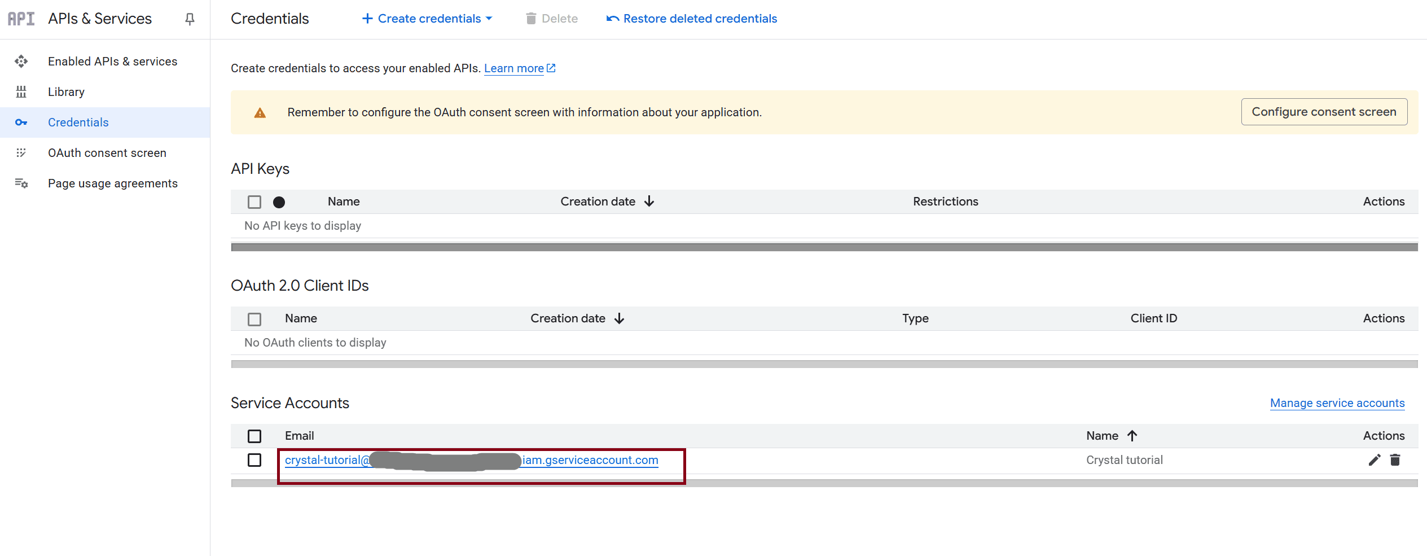Open the Library page
Screen dimensions: 1427x556
pyautogui.click(x=66, y=92)
